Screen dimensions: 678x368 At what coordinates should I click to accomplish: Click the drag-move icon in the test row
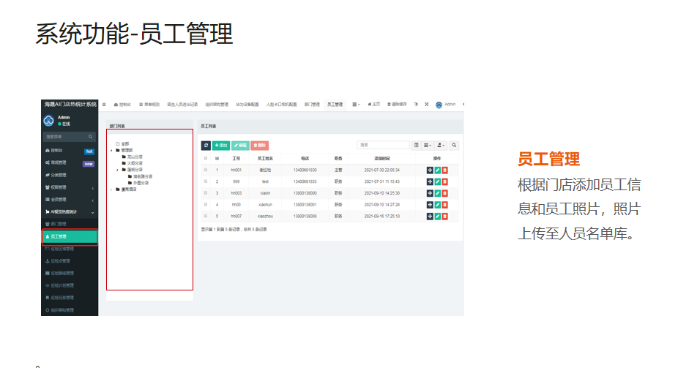pyautogui.click(x=430, y=182)
